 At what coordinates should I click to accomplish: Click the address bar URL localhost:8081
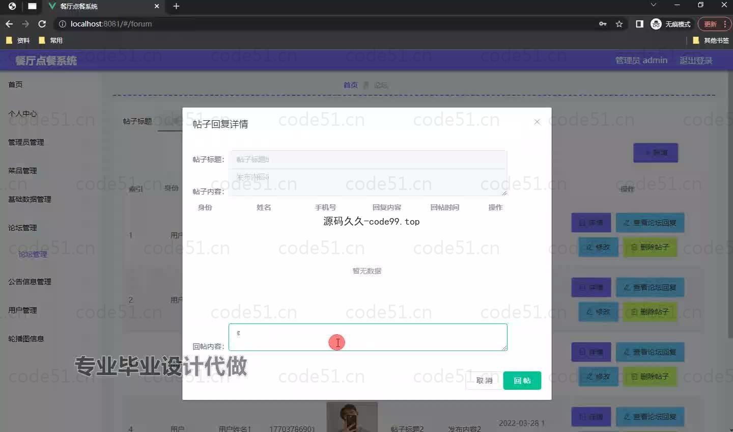pyautogui.click(x=111, y=24)
